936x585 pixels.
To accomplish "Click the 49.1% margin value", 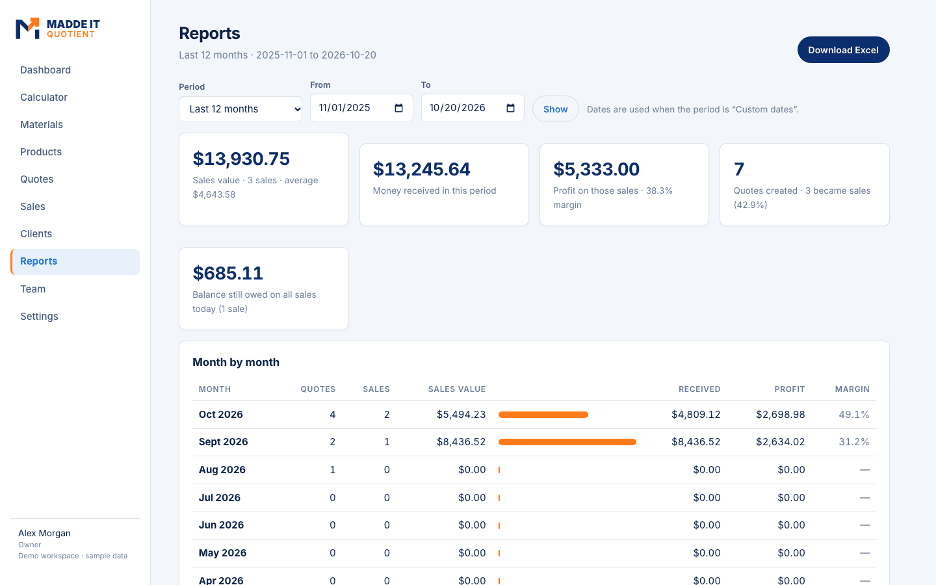I will coord(854,415).
